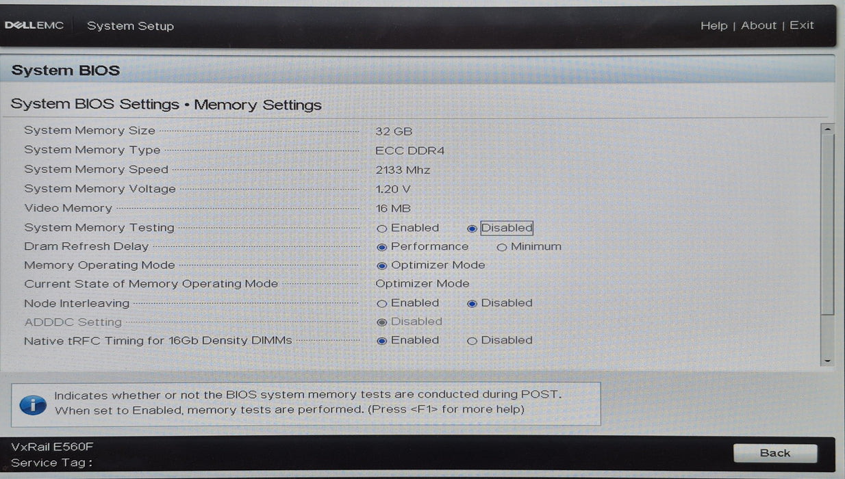Viewport: 845px width, 479px height.
Task: Click the Service Tag label
Action: pos(51,463)
